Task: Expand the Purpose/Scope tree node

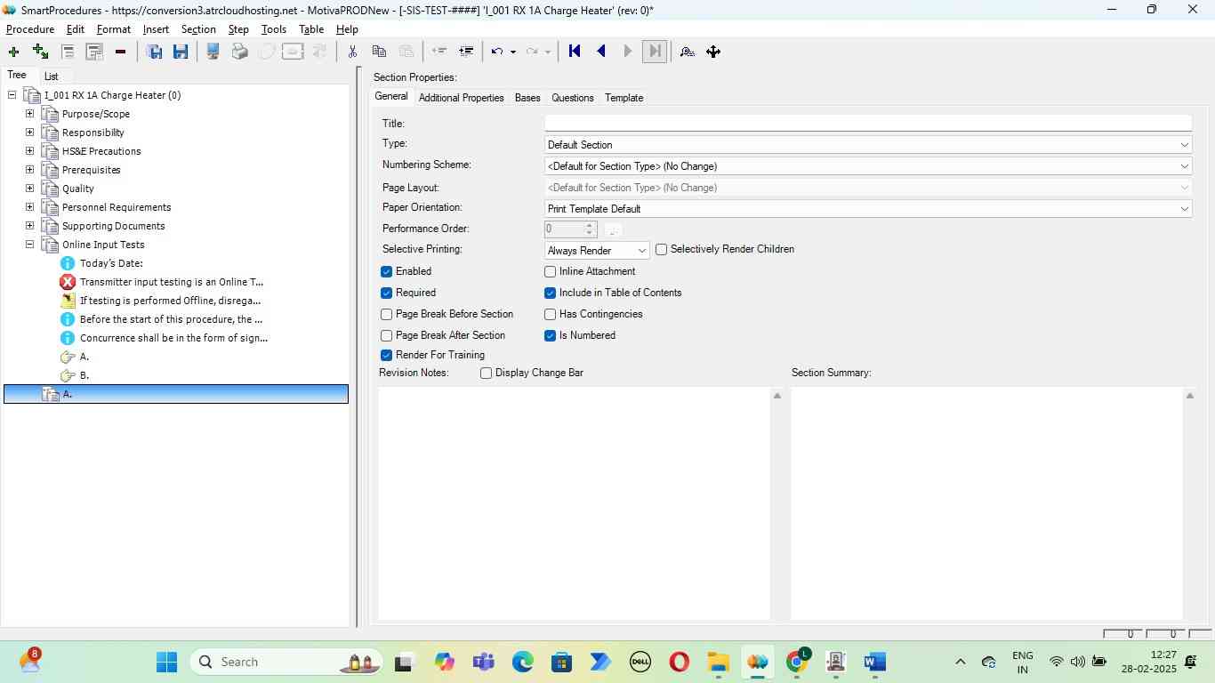Action: pos(29,114)
